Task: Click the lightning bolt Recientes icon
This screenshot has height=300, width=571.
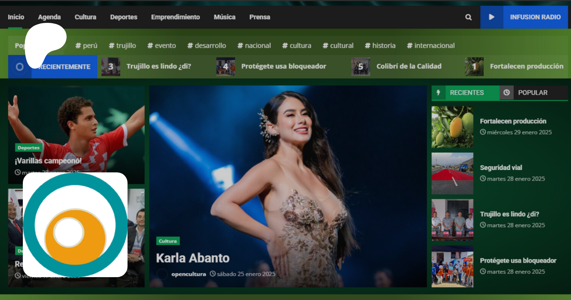Action: (438, 92)
